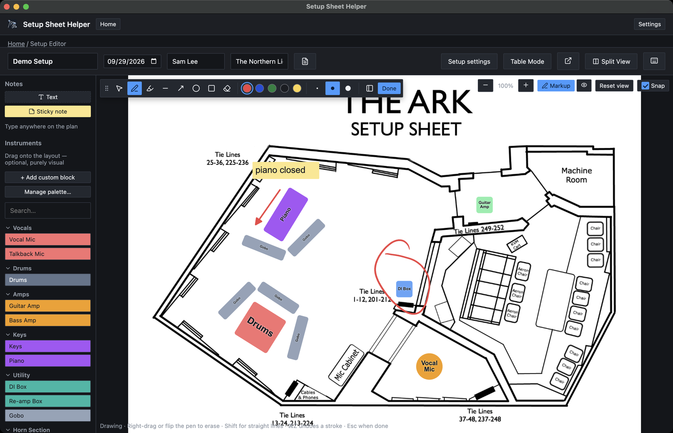673x433 pixels.
Task: Select the rectangle shape tool
Action: click(x=212, y=88)
